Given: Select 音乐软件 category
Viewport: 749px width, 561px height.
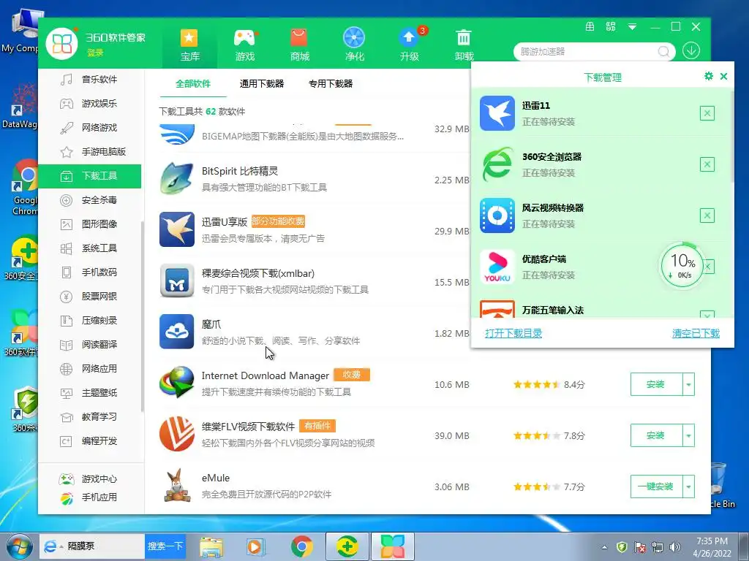Looking at the screenshot, I should coord(90,79).
